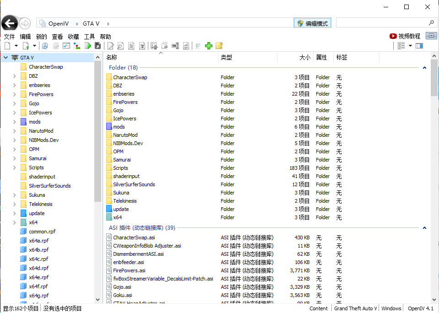The height and width of the screenshot is (313, 439).
Task: Open the 收藏 menu
Action: [x=73, y=37]
